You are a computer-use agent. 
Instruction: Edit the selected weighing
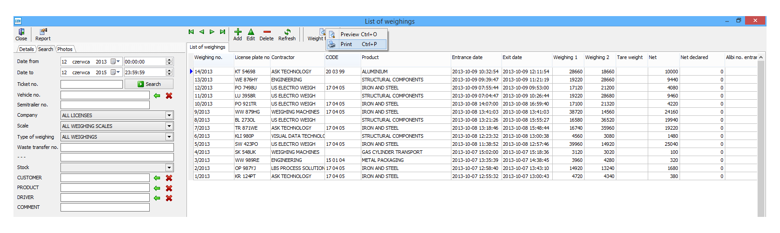click(251, 34)
